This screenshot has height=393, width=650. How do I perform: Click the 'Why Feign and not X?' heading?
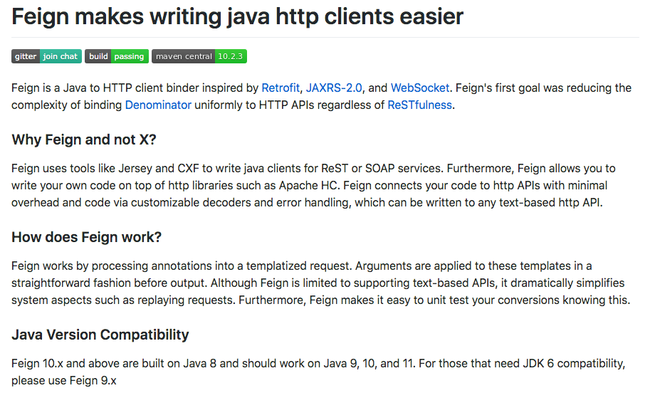pos(84,140)
